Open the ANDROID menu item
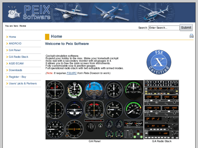198x148 pixels. tap(15, 43)
